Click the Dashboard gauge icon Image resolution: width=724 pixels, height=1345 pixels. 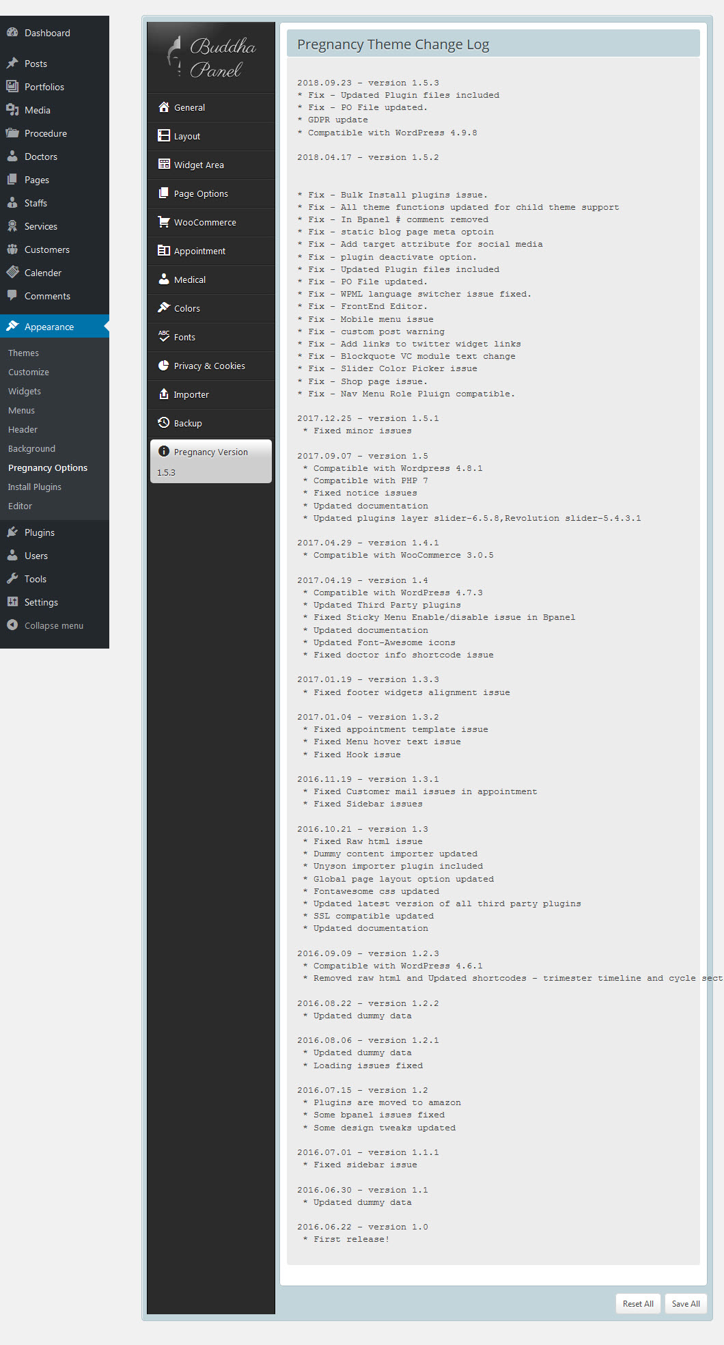coord(12,33)
